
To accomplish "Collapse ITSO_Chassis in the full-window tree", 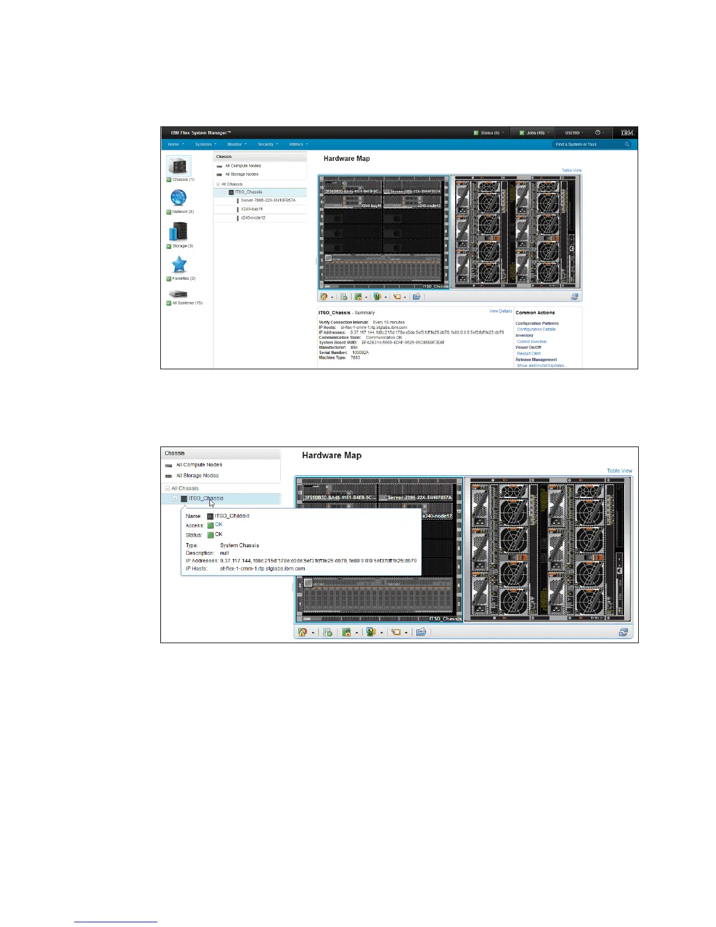I will [224, 192].
